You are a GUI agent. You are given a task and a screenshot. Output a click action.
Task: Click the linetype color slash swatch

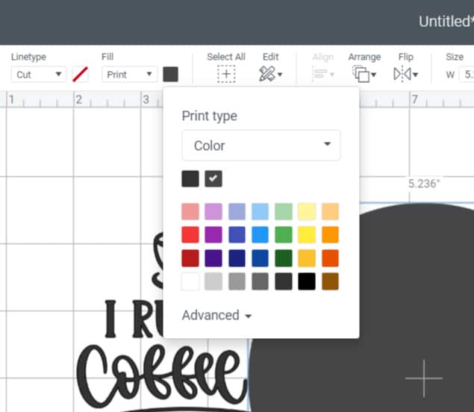pos(80,75)
